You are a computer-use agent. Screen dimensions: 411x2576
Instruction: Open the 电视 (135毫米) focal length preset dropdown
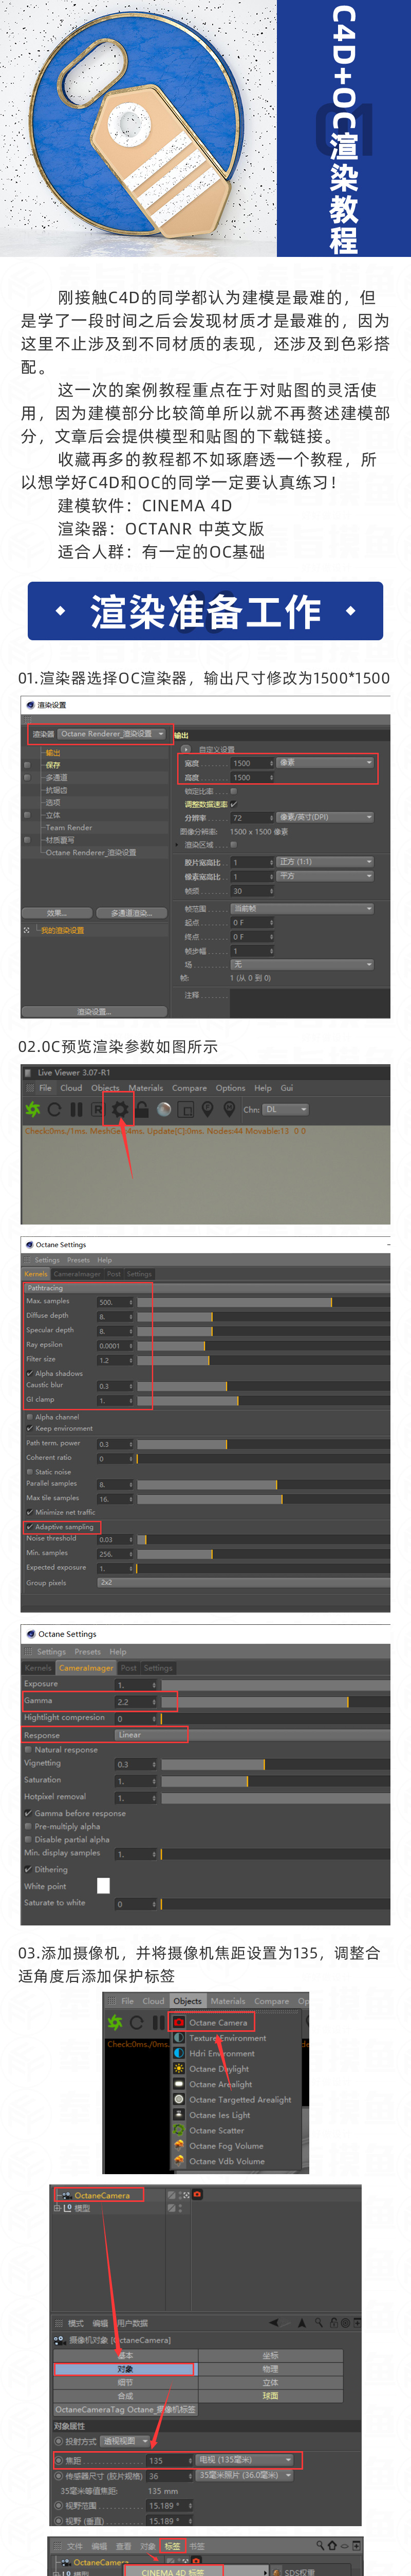[246, 2460]
